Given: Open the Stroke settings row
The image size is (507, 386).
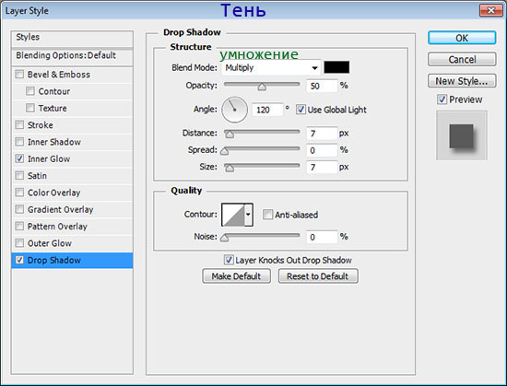Looking at the screenshot, I should [x=72, y=125].
